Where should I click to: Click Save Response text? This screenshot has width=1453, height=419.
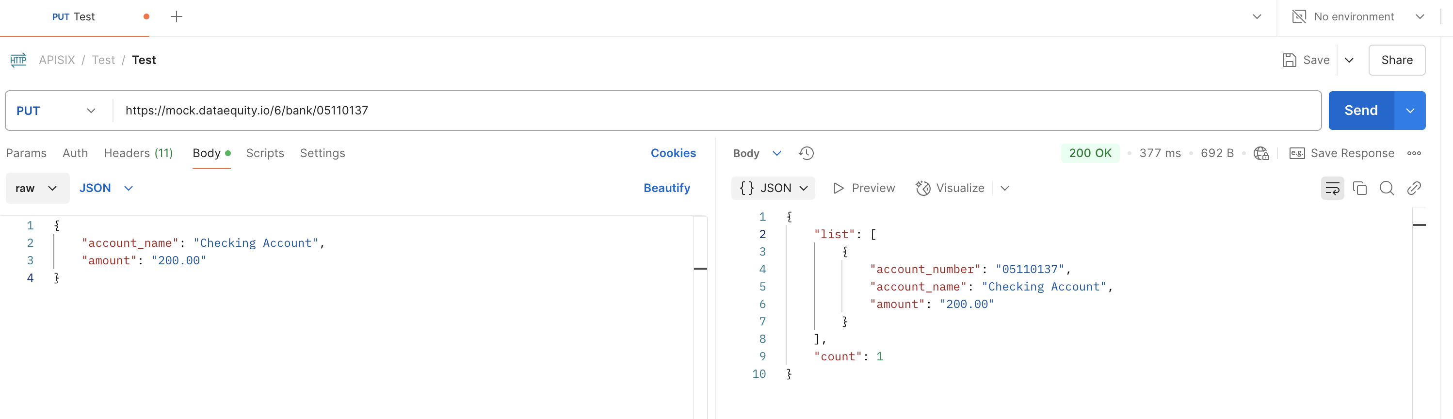click(x=1352, y=153)
